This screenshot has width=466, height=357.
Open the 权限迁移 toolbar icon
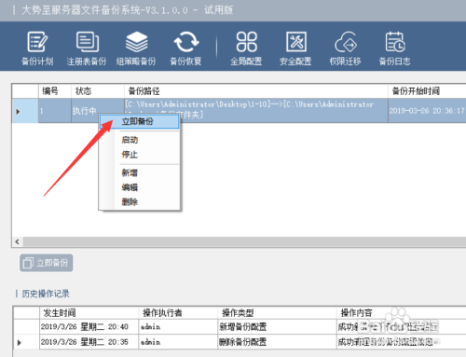pos(345,48)
